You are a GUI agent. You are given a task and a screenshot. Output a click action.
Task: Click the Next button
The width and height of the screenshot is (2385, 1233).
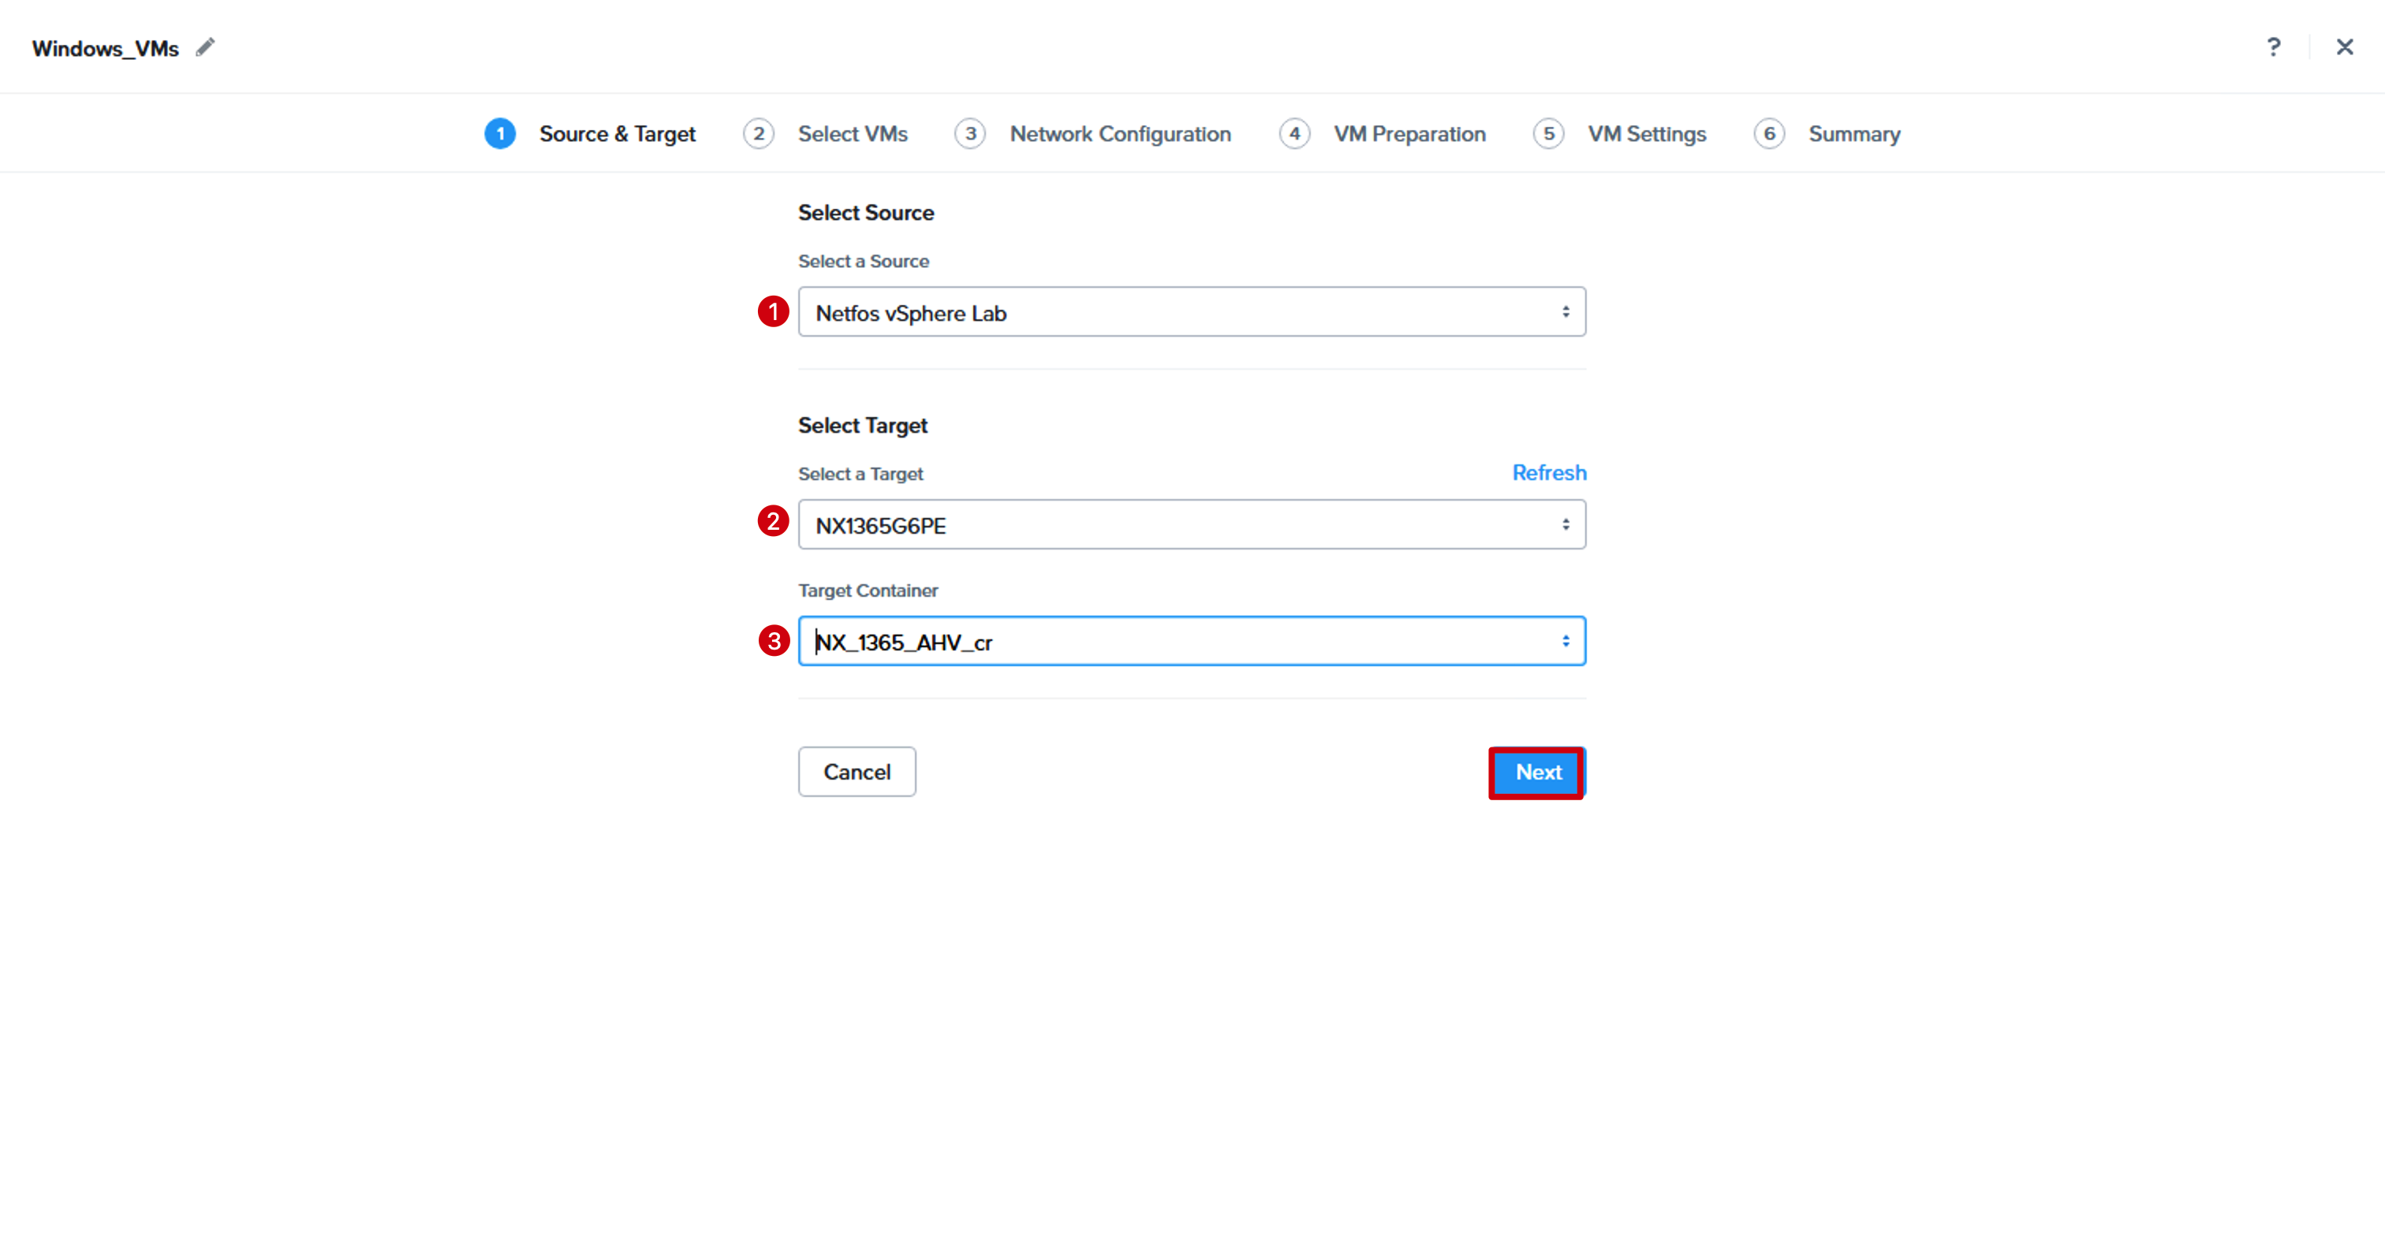(x=1537, y=772)
